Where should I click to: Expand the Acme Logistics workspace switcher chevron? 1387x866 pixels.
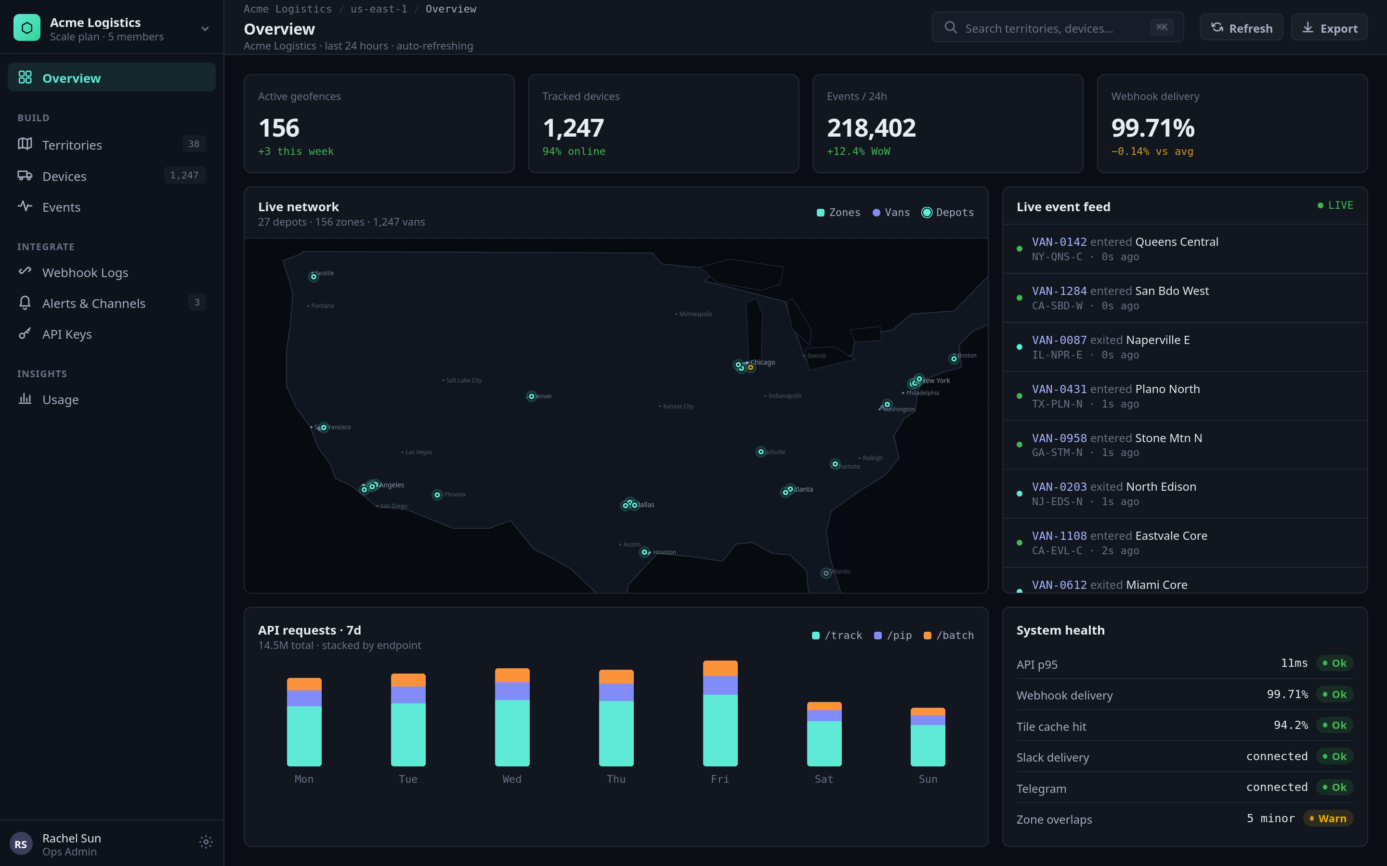(205, 29)
